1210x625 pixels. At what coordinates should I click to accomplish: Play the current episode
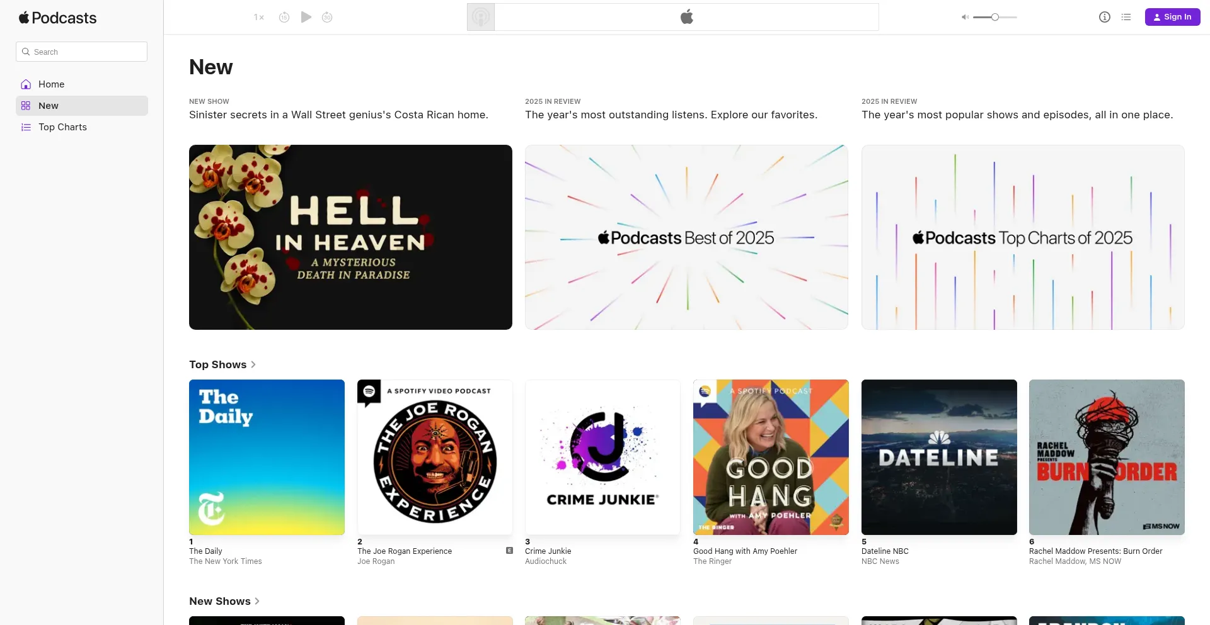306,17
